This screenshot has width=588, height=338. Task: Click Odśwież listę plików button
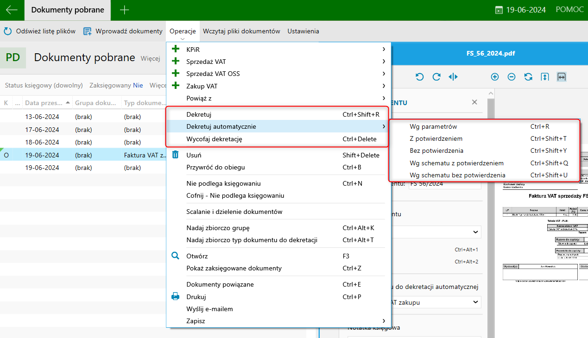click(x=40, y=31)
